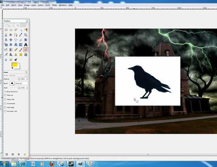Select the Rotate tool

(26, 40)
